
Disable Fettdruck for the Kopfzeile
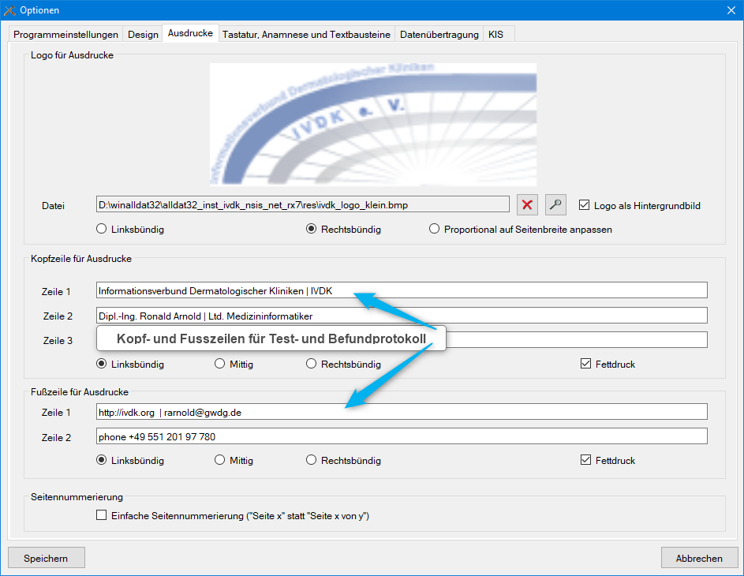click(x=585, y=364)
